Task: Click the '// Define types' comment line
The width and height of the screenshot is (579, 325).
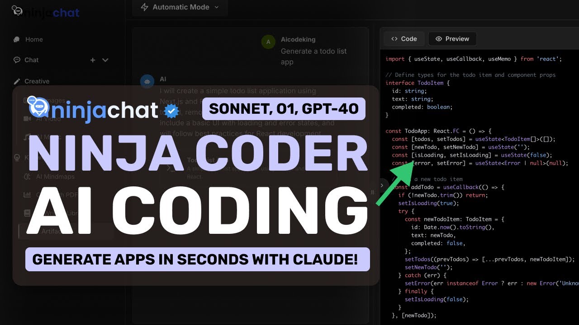Action: click(470, 75)
